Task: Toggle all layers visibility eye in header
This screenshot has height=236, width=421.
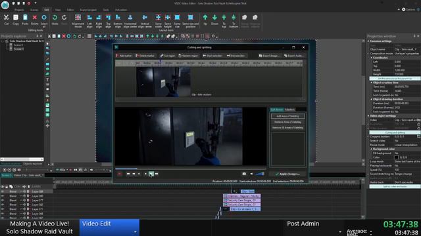Action: click(3, 186)
